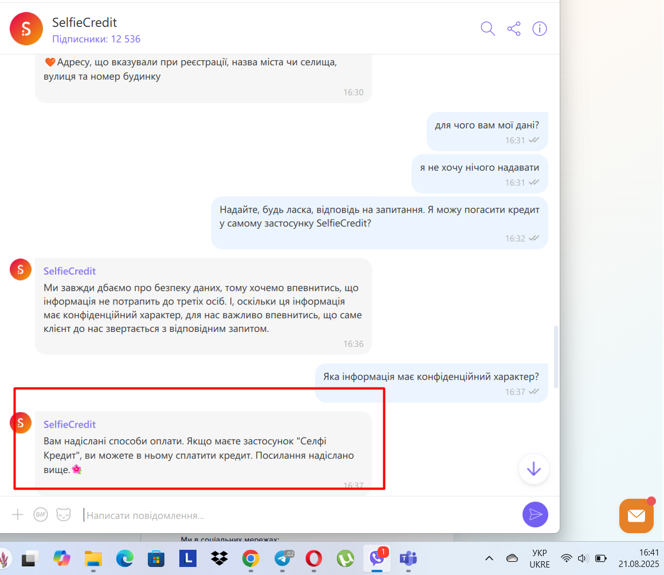Viewport: 664px width, 575px height.
Task: Jump to latest message with down arrow button
Action: [x=533, y=468]
